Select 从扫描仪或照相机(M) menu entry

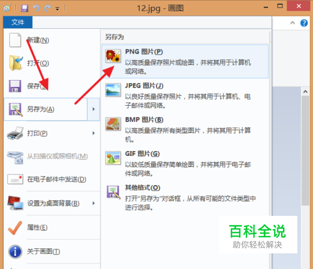point(52,156)
